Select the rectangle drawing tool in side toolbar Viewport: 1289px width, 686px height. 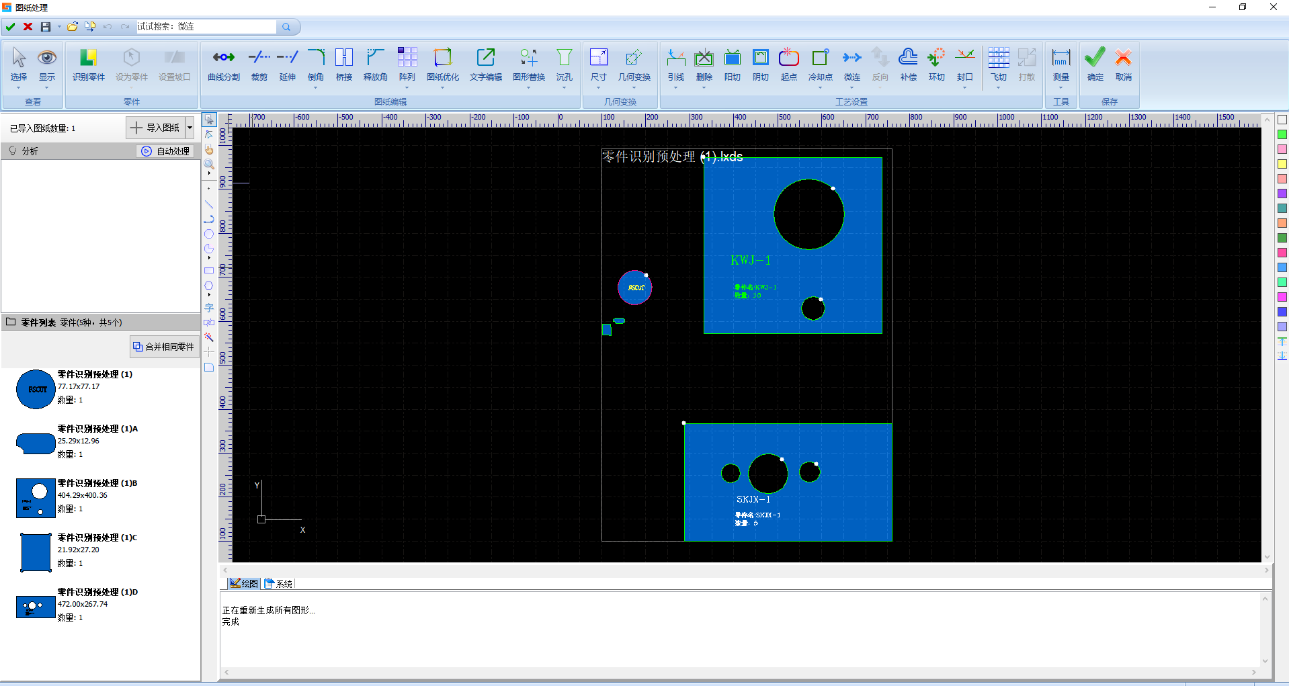coord(209,271)
